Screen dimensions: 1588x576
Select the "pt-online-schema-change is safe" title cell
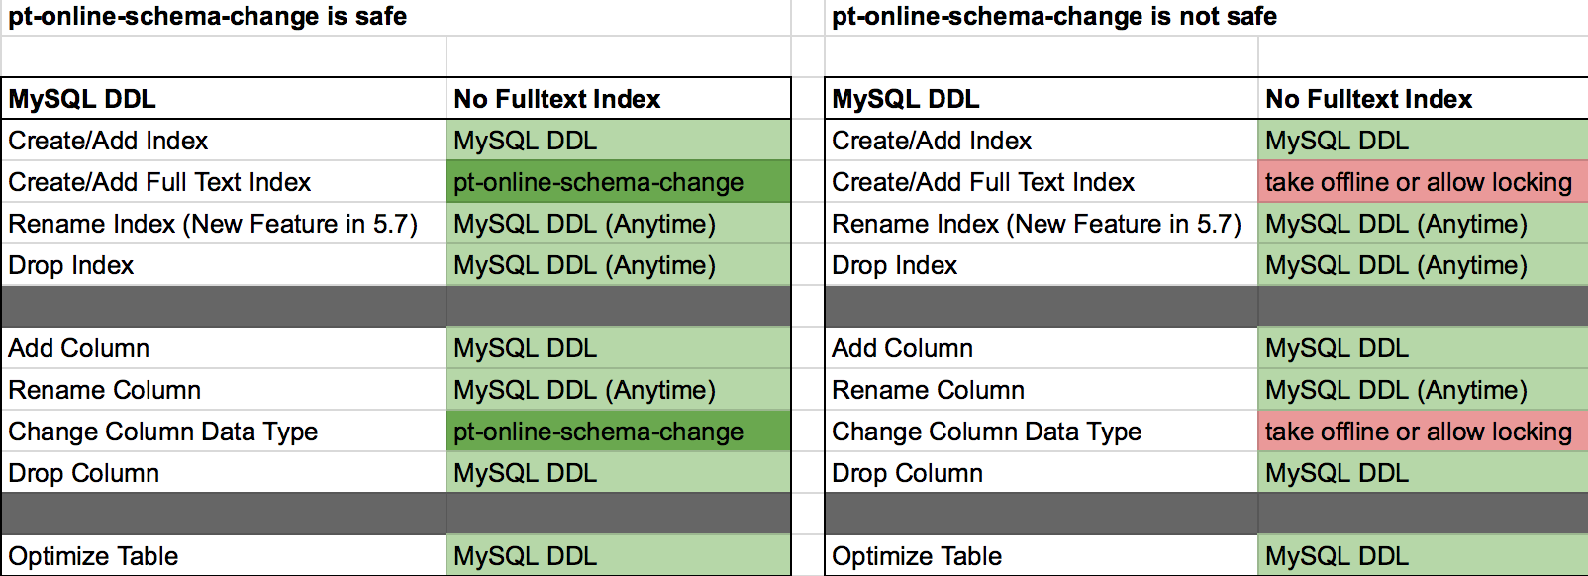click(208, 17)
